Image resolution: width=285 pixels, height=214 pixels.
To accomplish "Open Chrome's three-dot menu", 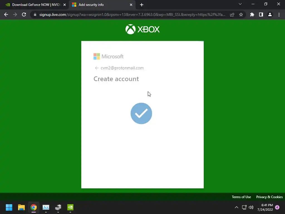I will point(279,14).
